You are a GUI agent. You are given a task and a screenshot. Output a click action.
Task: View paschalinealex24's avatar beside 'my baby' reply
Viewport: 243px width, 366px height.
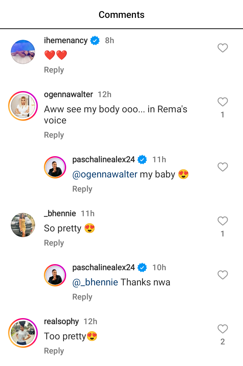coord(55,167)
